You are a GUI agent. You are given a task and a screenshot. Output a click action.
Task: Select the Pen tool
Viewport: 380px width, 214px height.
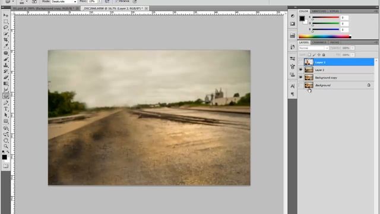click(x=6, y=103)
